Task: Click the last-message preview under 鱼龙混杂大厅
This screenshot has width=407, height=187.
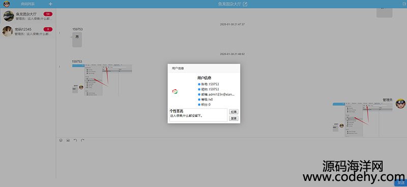Action: [x=34, y=19]
